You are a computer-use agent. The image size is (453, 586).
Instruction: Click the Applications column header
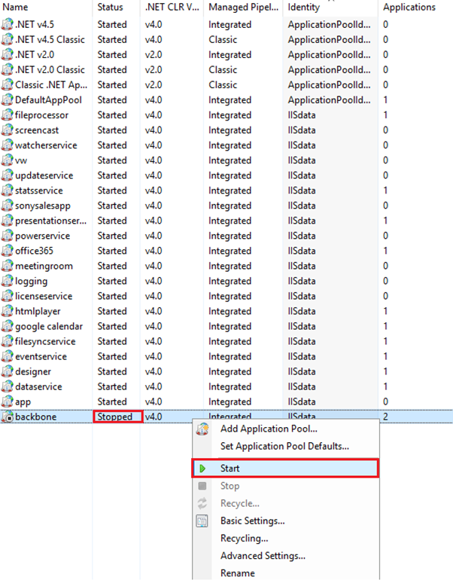click(x=409, y=7)
